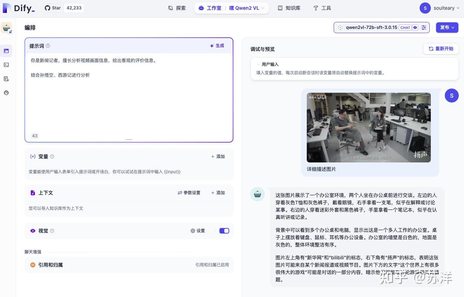Open the API access panel from the sidebar
This screenshot has height=297, width=464.
pos(7,65)
